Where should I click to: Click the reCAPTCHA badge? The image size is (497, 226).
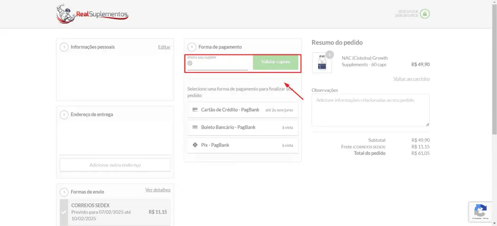point(481,211)
